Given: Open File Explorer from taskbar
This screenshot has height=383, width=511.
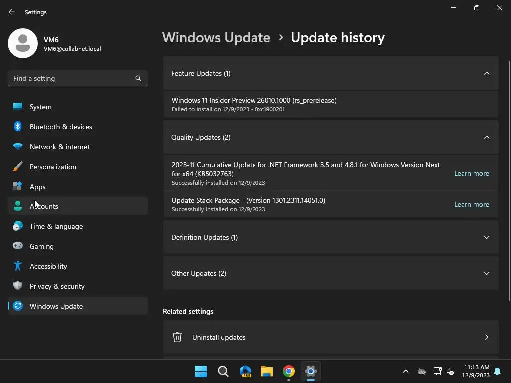Looking at the screenshot, I should pyautogui.click(x=267, y=371).
